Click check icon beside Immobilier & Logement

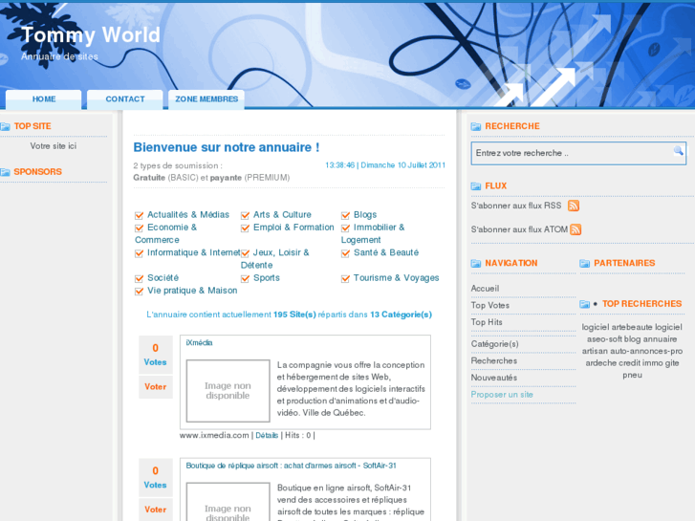(x=345, y=228)
